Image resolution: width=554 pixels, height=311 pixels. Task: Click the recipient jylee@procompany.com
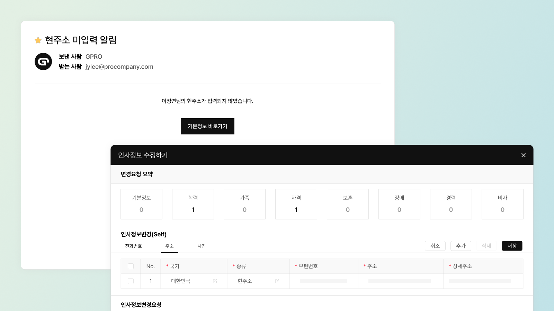[x=119, y=67]
